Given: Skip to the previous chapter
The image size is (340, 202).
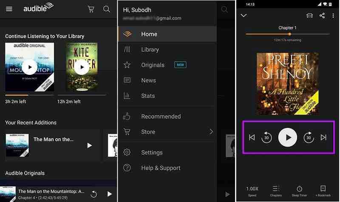Looking at the screenshot, I should pyautogui.click(x=252, y=137).
